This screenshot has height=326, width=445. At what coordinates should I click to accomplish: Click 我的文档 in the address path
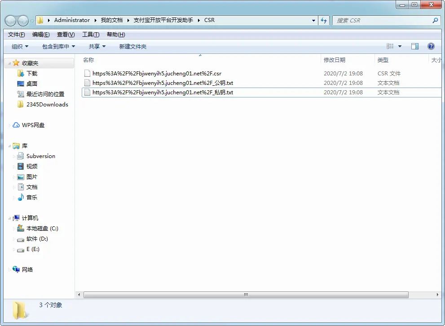pos(112,20)
